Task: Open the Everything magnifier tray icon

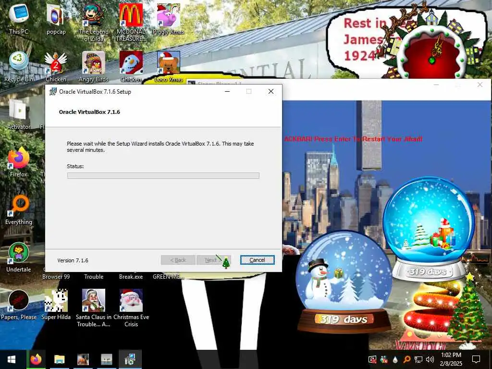Action: (406, 359)
